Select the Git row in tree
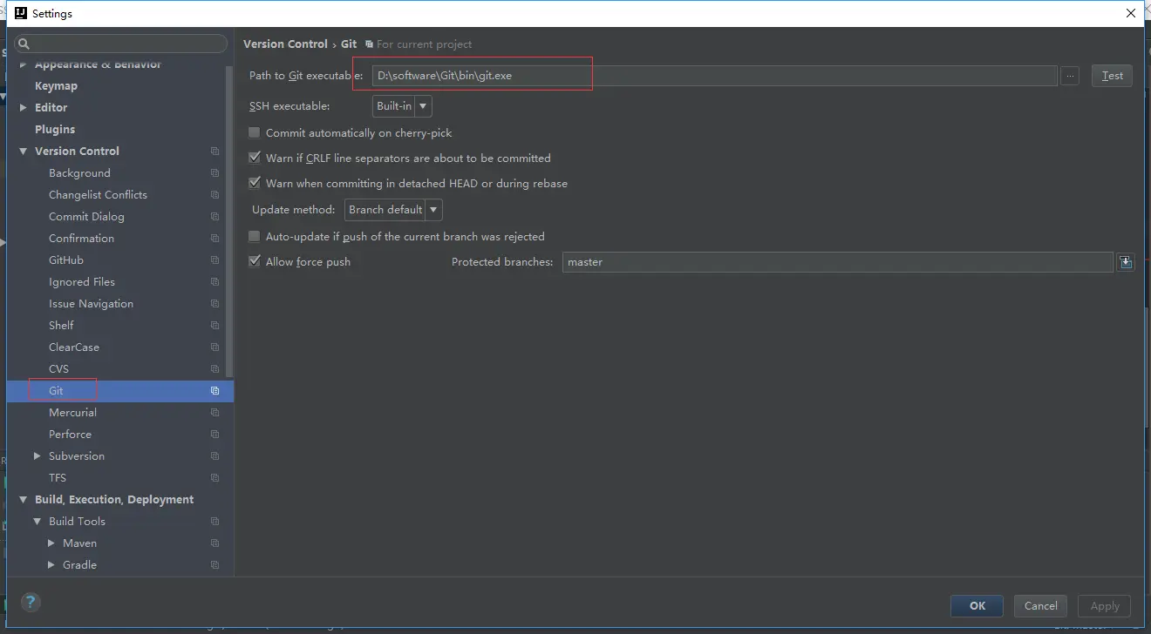Image resolution: width=1151 pixels, height=634 pixels. coord(120,391)
